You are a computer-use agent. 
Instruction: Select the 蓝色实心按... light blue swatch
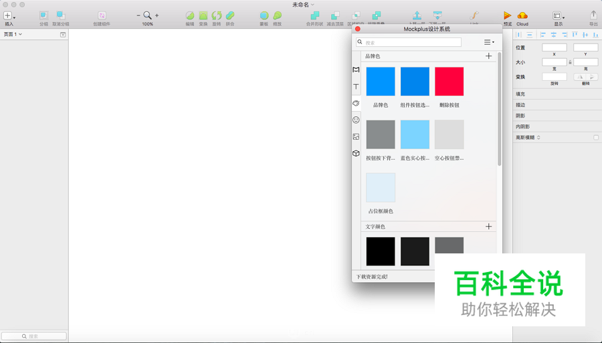coord(415,134)
